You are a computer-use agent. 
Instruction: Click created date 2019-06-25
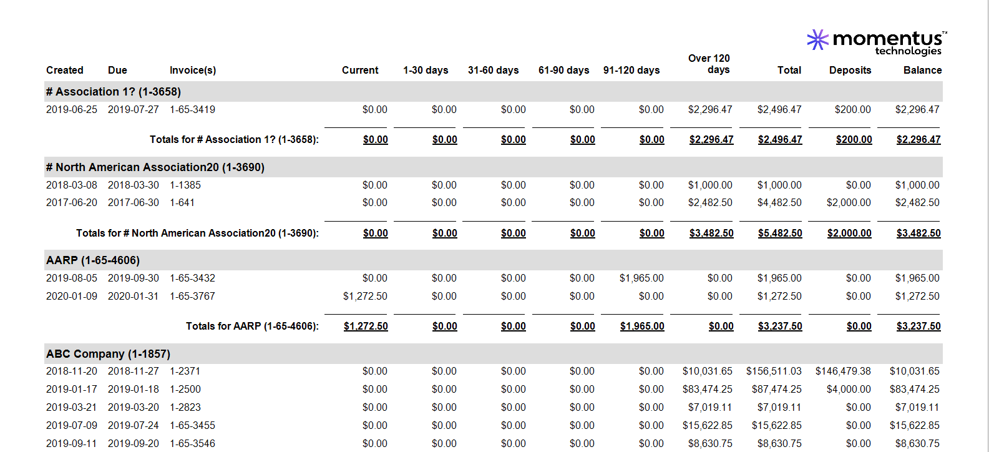click(72, 109)
